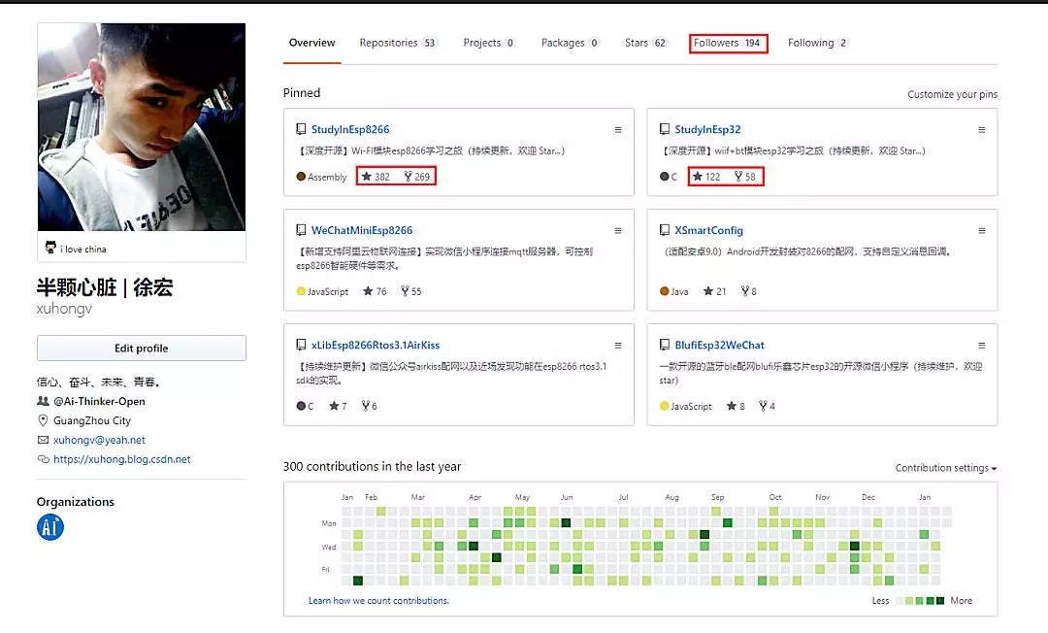The width and height of the screenshot is (1048, 633).
Task: Click the StudyInEsp32 reorder grip icon
Action: coord(982,130)
